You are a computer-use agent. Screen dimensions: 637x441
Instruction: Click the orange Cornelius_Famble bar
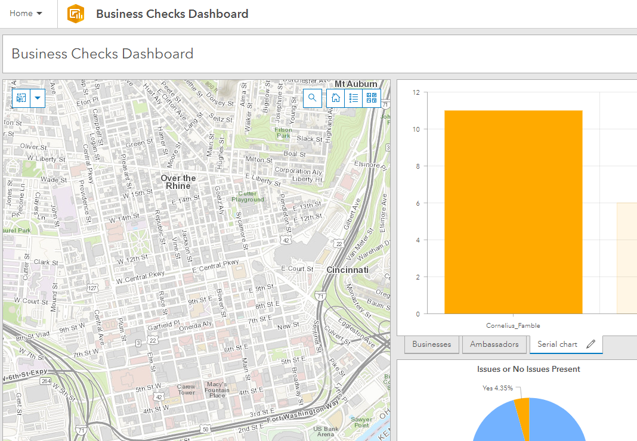[514, 212]
